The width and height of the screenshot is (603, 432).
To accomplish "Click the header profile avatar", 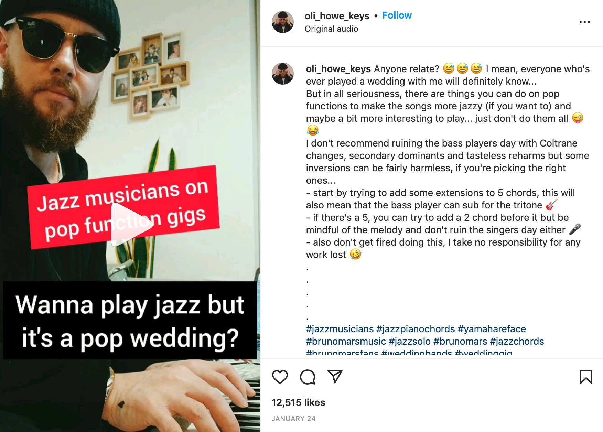I will (283, 22).
